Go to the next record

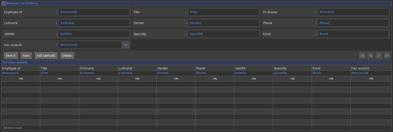pyautogui.click(x=379, y=56)
